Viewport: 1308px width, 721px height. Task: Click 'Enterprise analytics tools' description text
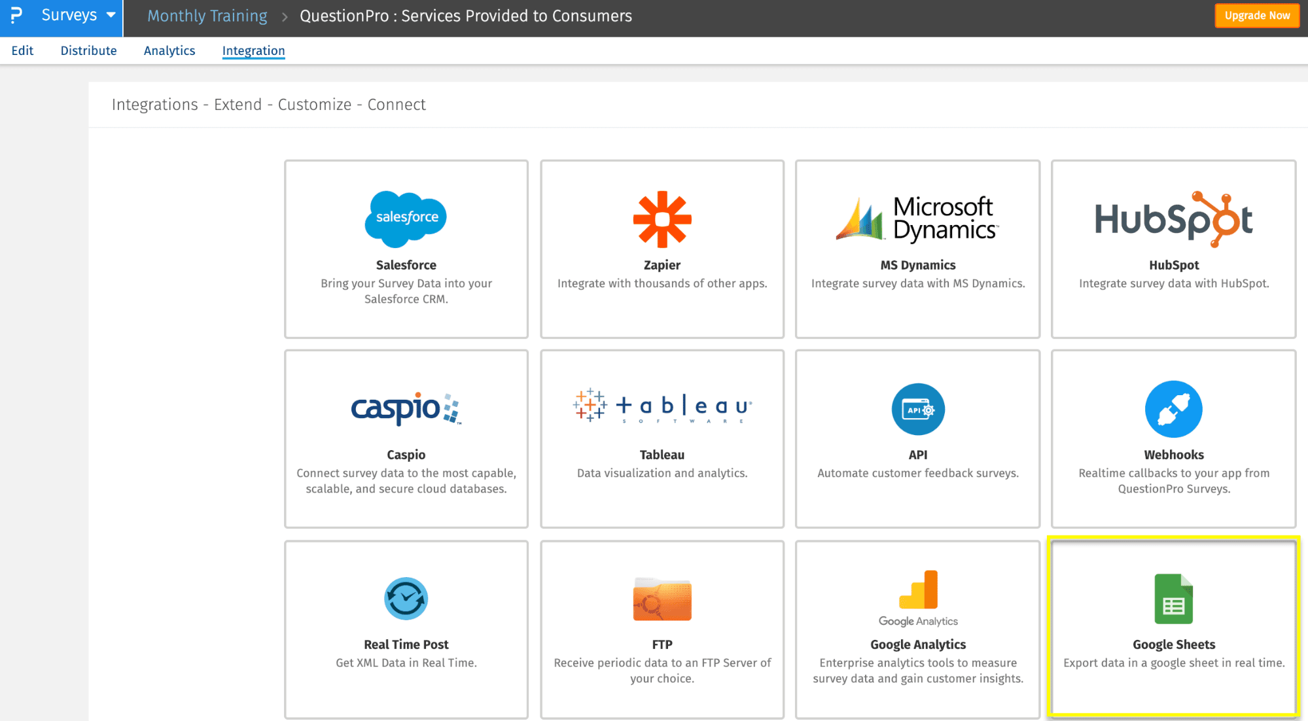918,671
